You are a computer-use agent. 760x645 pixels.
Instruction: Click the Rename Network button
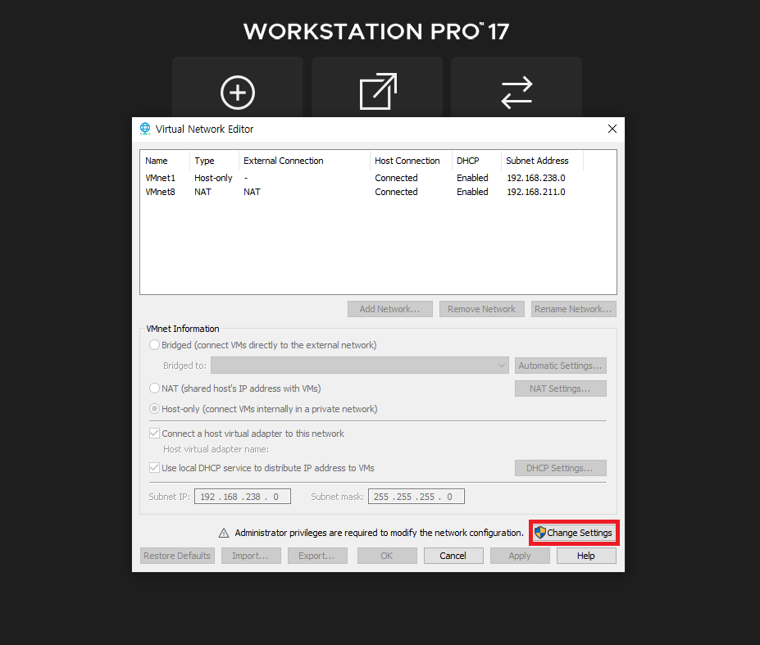point(573,309)
